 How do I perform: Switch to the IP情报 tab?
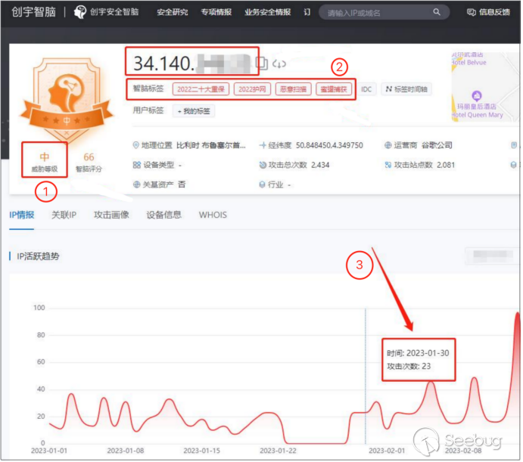[22, 215]
